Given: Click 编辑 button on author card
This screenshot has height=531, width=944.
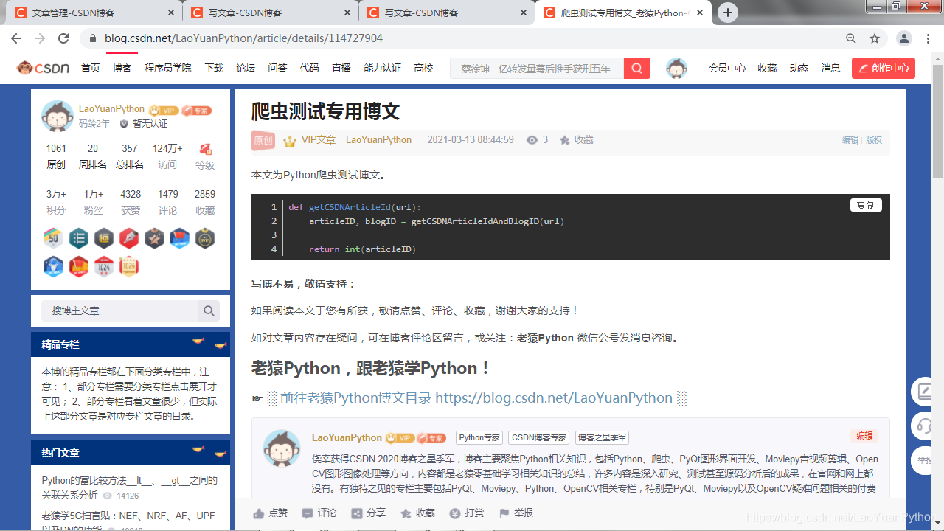Looking at the screenshot, I should (864, 436).
